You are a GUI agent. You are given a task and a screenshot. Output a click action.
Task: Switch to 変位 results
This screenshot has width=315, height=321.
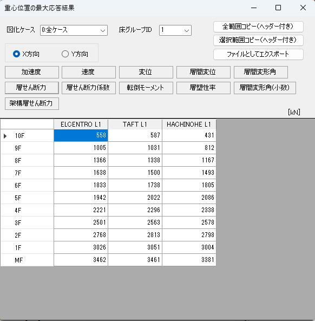tap(146, 72)
